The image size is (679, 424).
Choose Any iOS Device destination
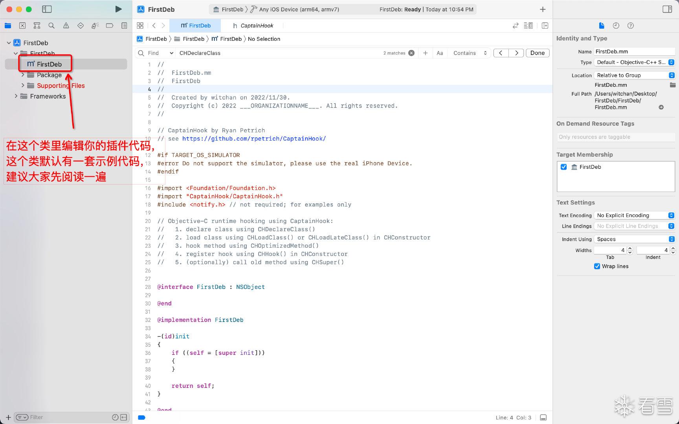(x=295, y=9)
